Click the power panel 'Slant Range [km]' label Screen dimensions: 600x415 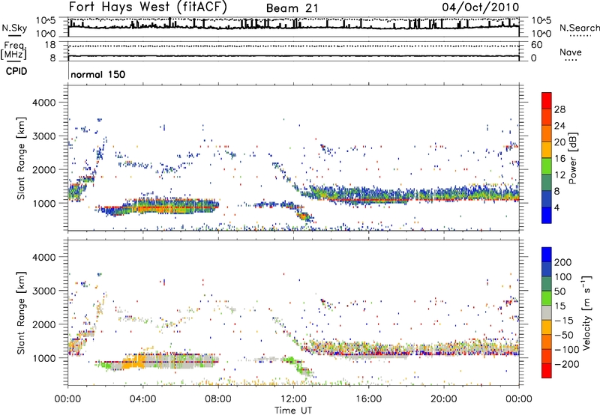point(21,158)
